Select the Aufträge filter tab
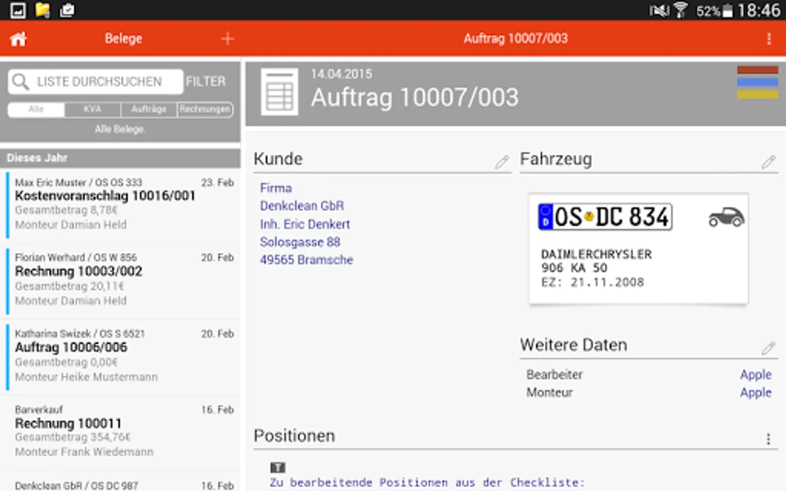Viewport: 786px width, 491px height. click(x=148, y=109)
